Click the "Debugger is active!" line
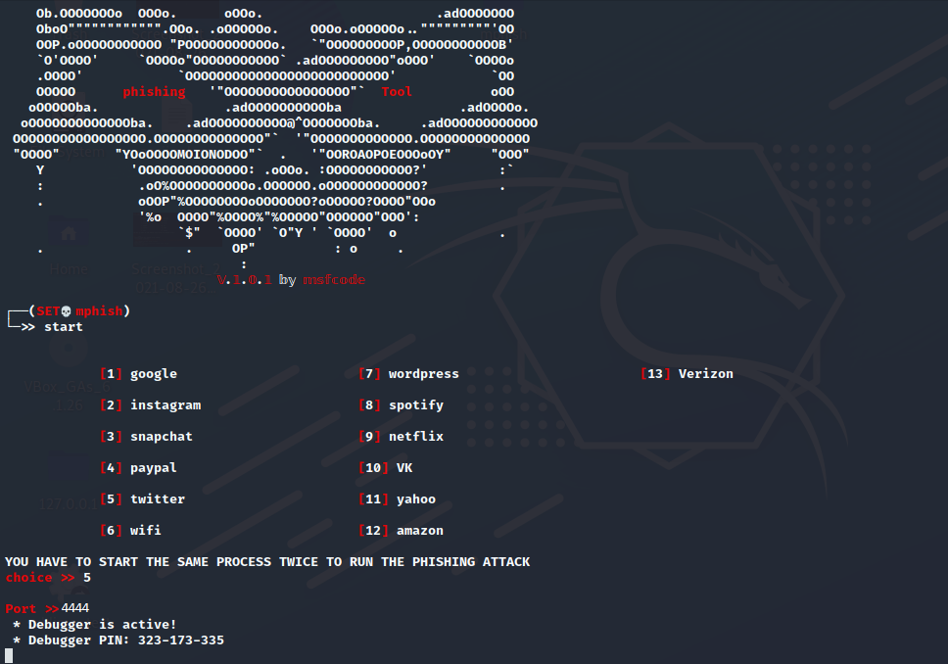Image resolution: width=948 pixels, height=664 pixels. pos(94,624)
